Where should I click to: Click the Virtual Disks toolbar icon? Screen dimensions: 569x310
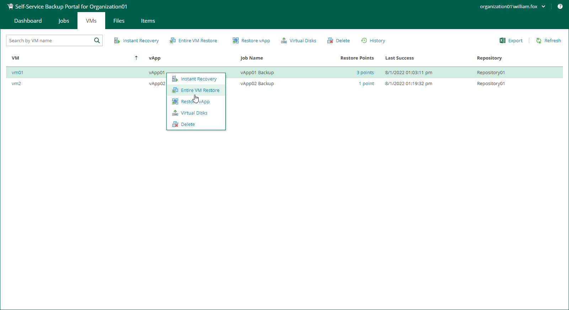click(x=284, y=41)
